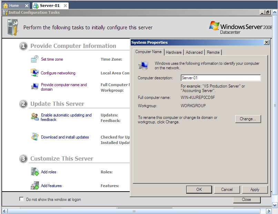
Task: Click the Add features icon
Action: click(35, 185)
